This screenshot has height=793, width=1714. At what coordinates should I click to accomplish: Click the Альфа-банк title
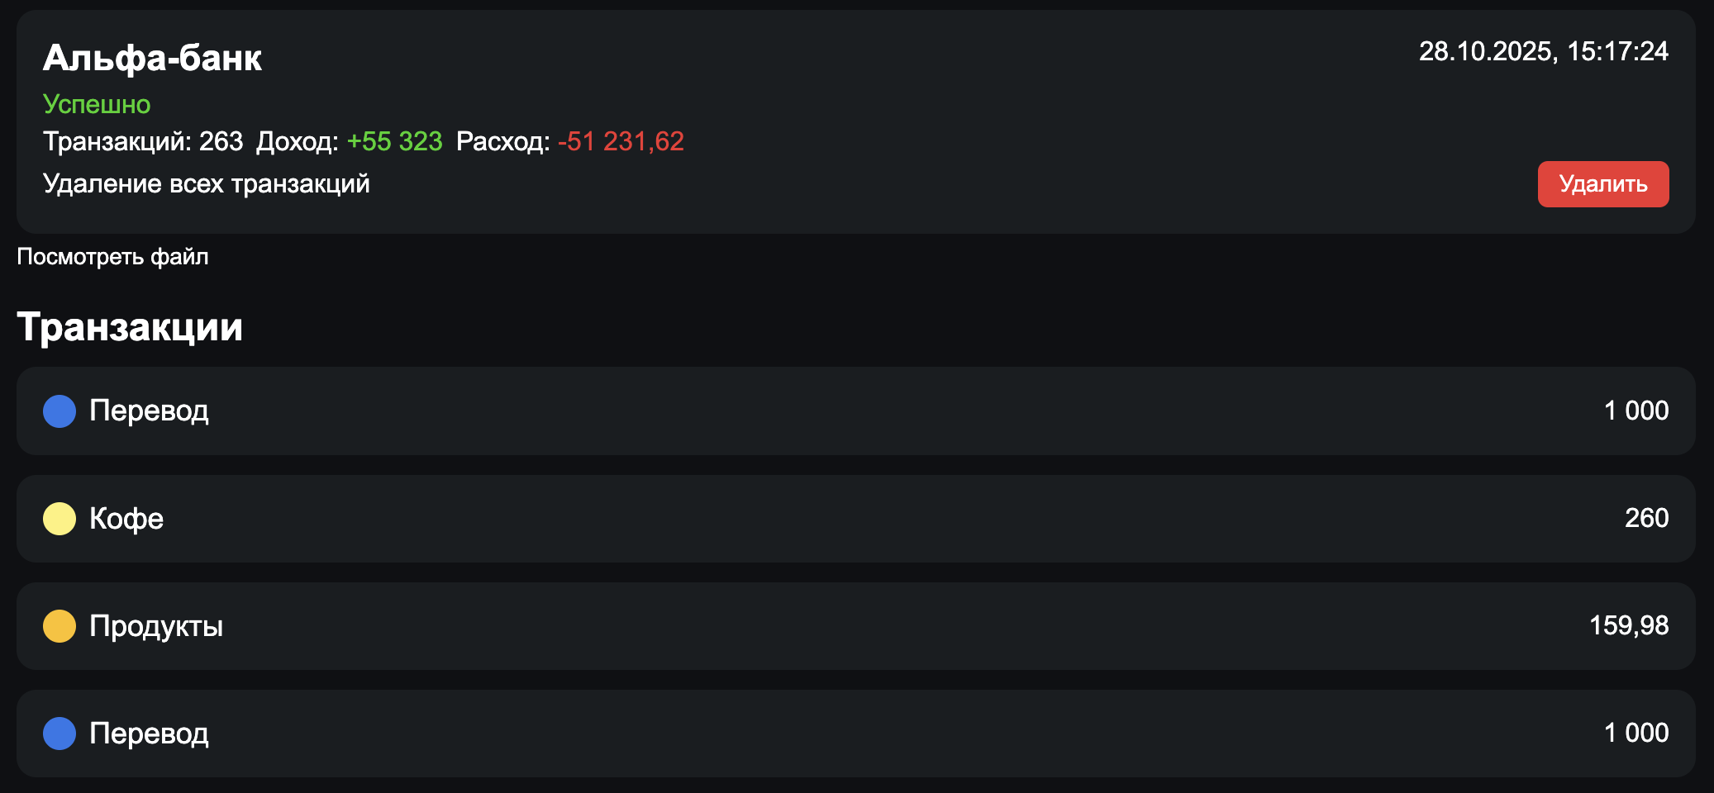[152, 58]
